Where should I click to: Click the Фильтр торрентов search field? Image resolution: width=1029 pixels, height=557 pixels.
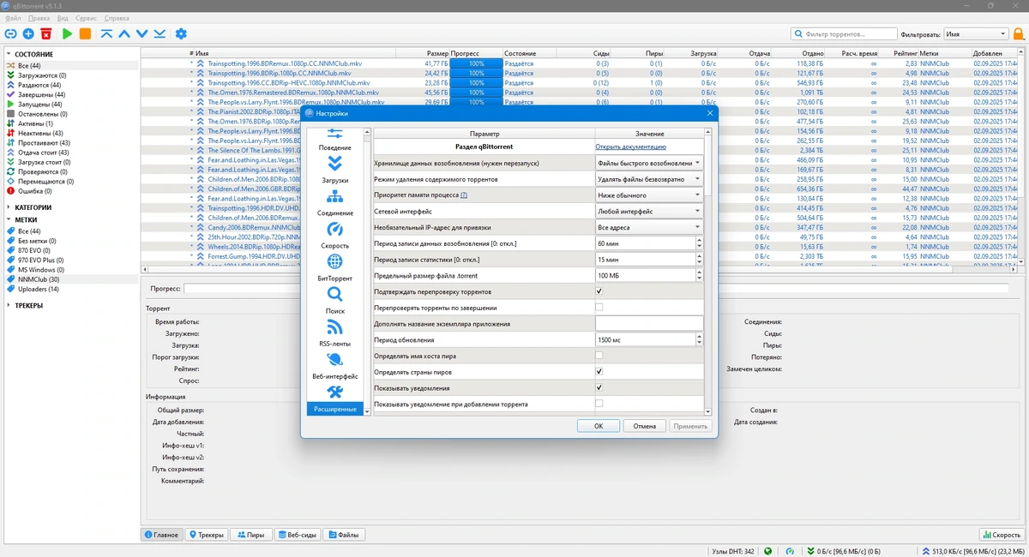[x=844, y=34]
